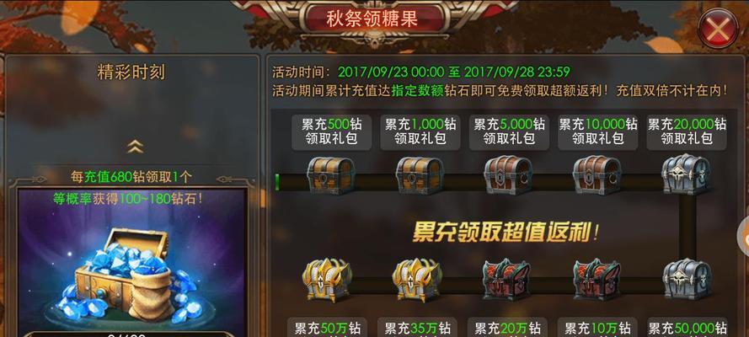Collapse panel with double chevron arrow
749x337 pixels.
tap(135, 147)
